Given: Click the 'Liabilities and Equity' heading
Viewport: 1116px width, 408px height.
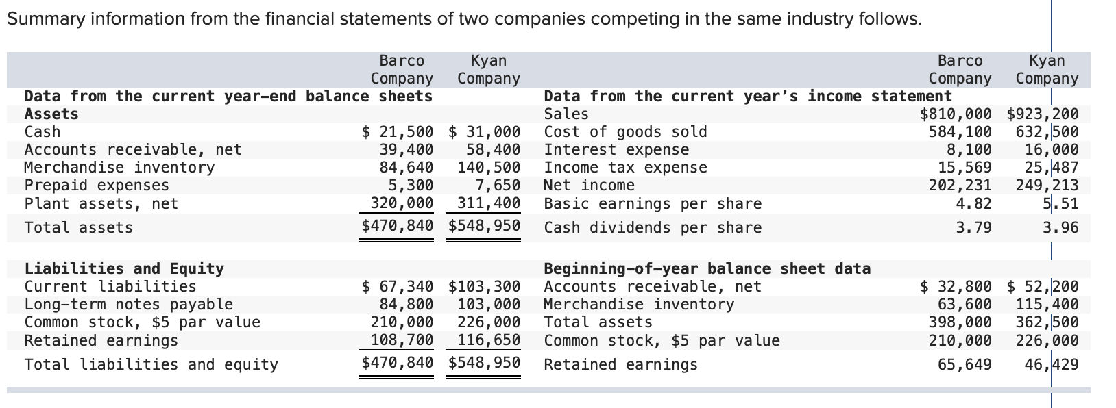Looking at the screenshot, I should tap(124, 268).
